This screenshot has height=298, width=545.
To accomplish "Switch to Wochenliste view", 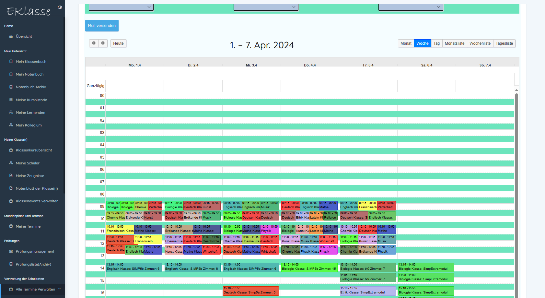I will pos(480,43).
